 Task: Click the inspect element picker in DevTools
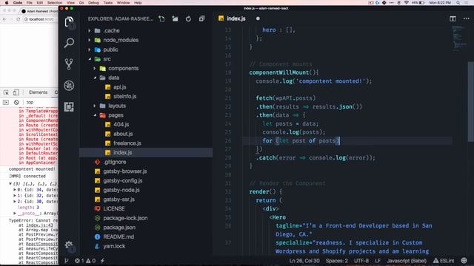[x=6, y=92]
